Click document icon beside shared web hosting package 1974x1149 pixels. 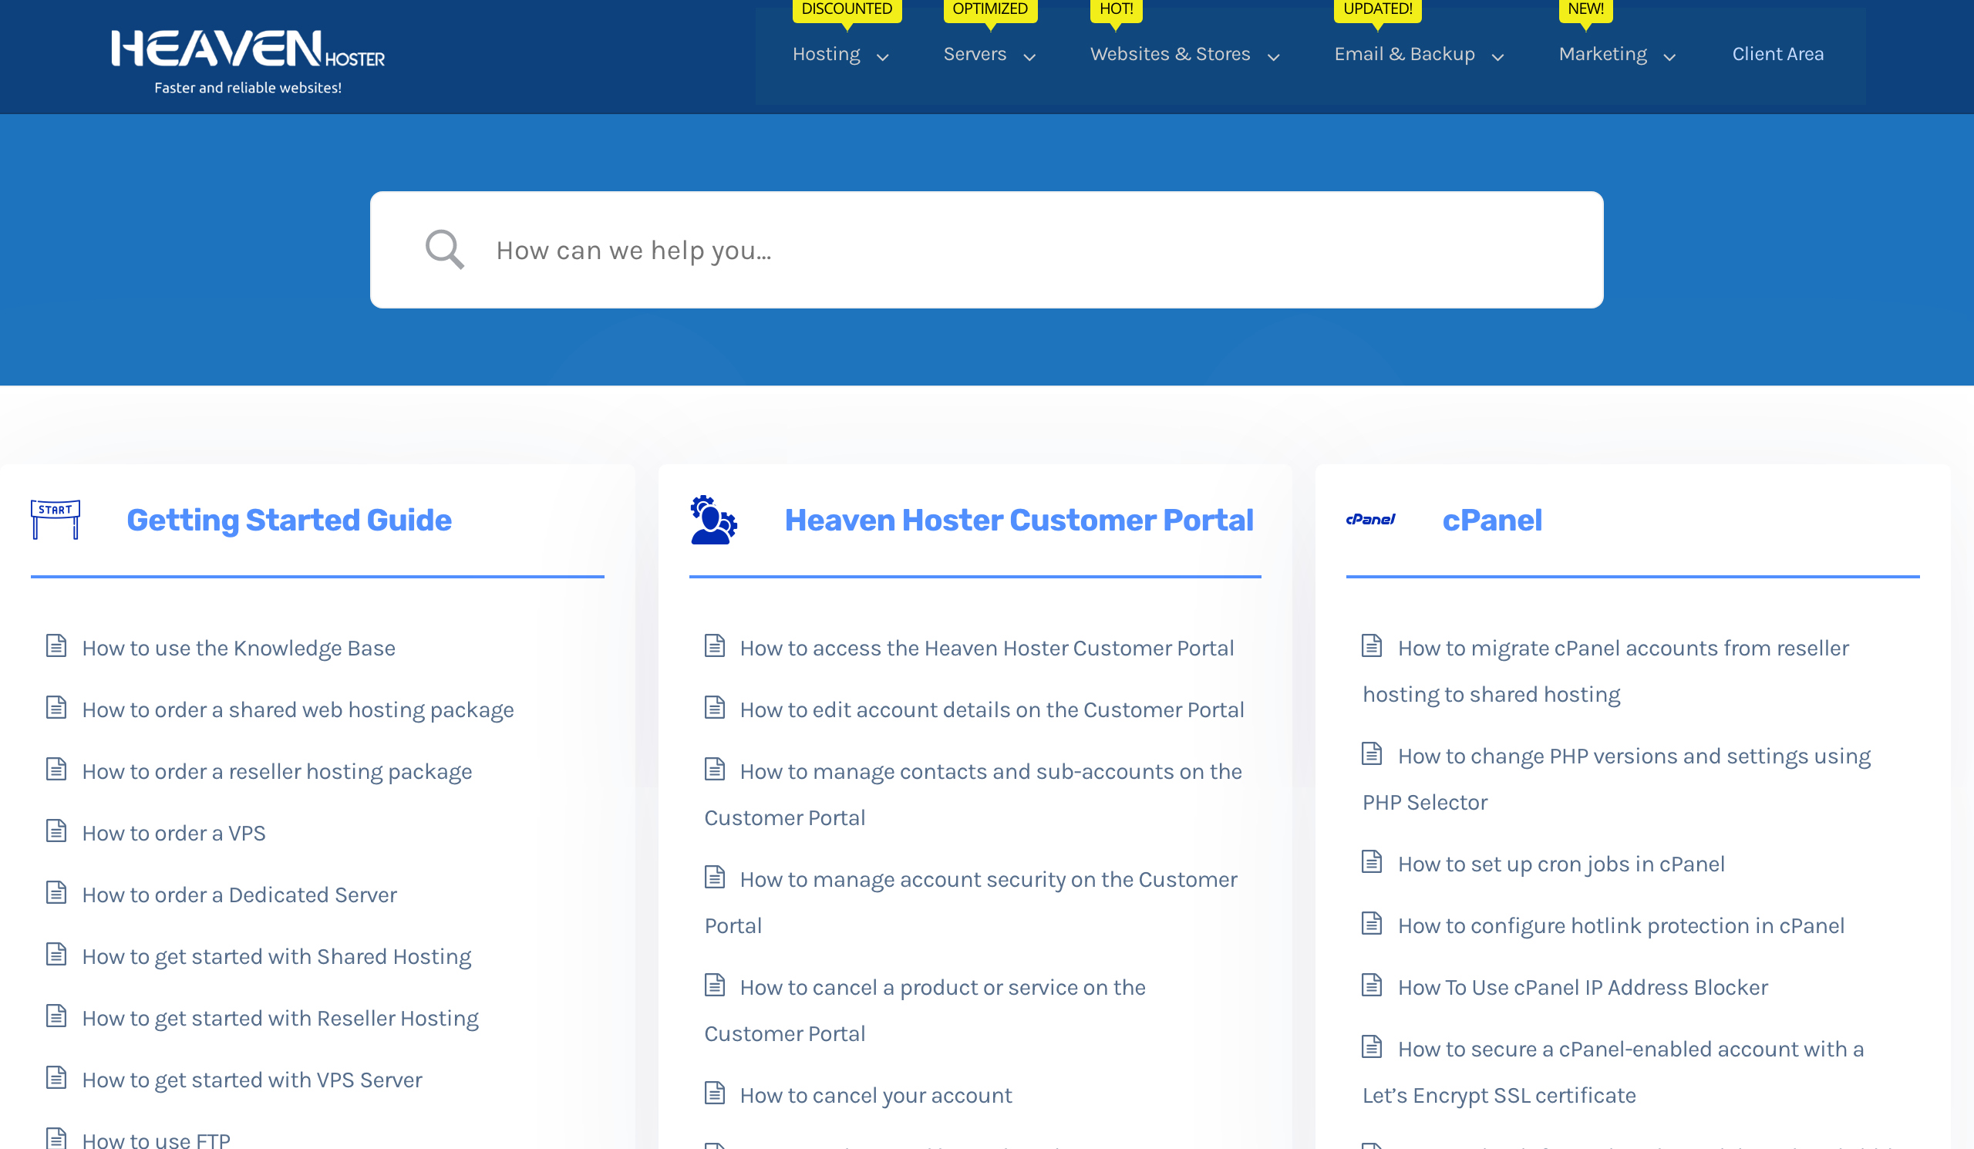point(56,707)
